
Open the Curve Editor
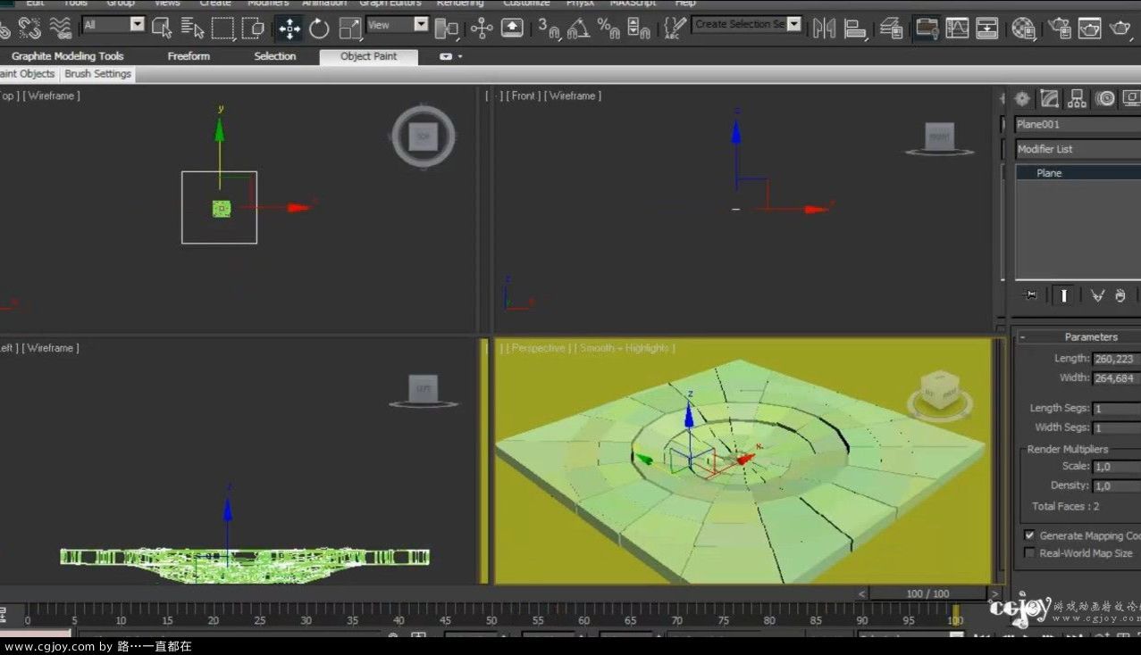point(957,28)
